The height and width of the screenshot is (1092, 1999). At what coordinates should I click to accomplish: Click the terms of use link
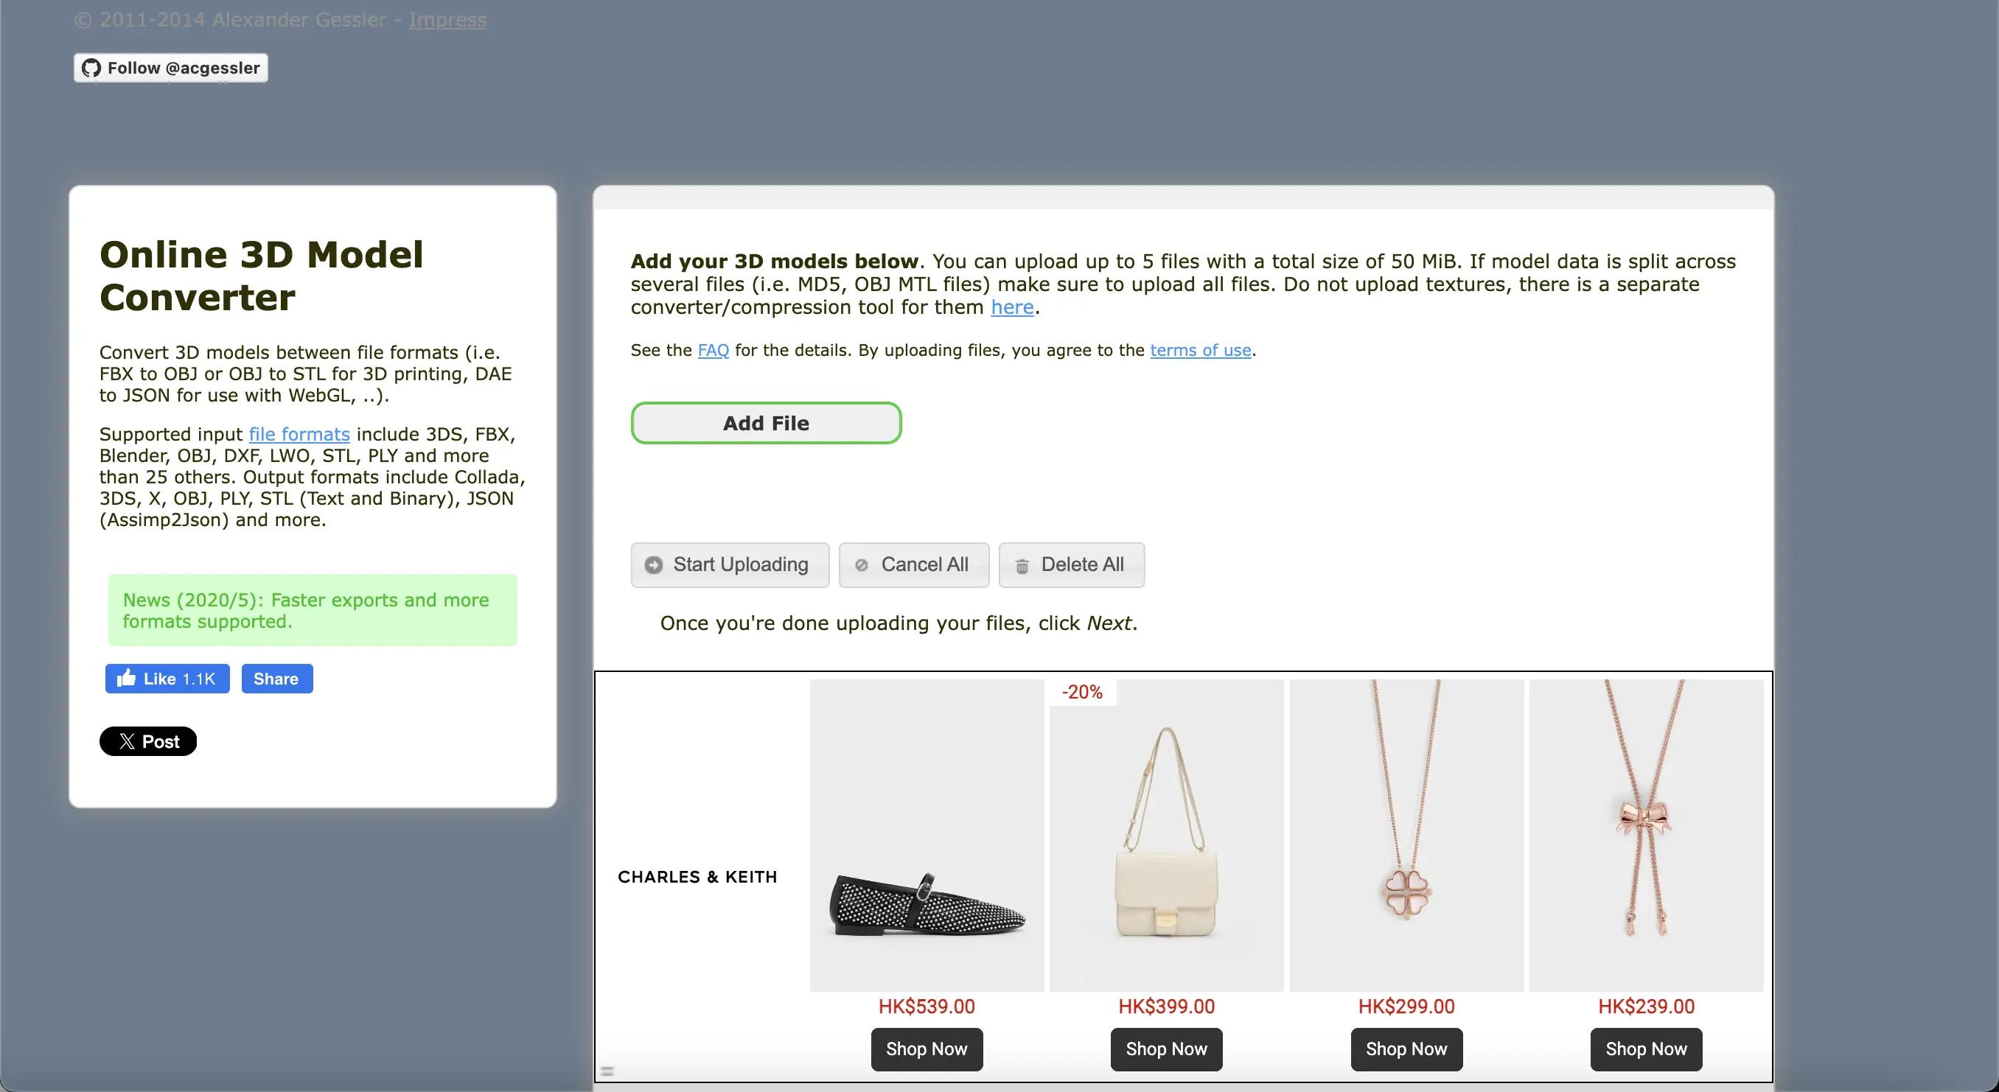(1200, 350)
